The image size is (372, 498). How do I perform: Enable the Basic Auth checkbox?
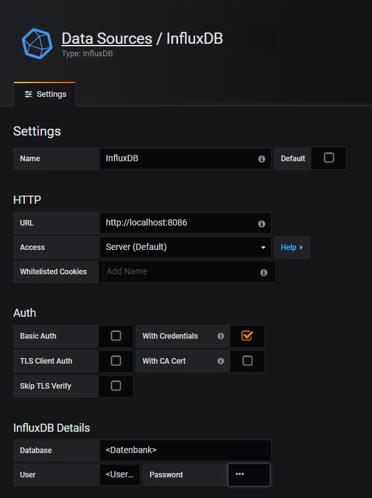[116, 336]
